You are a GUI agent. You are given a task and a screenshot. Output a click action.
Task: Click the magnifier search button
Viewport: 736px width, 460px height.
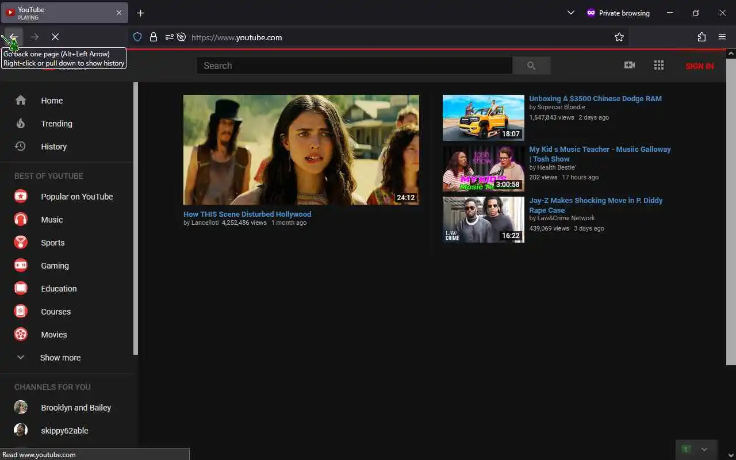[x=531, y=66]
